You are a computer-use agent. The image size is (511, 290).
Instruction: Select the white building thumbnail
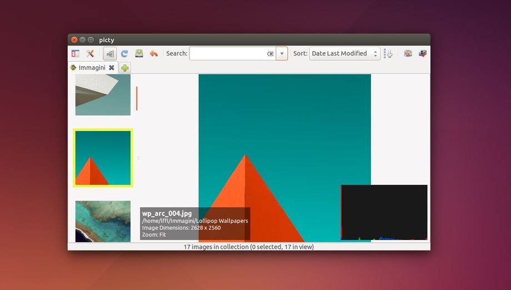coord(103,94)
